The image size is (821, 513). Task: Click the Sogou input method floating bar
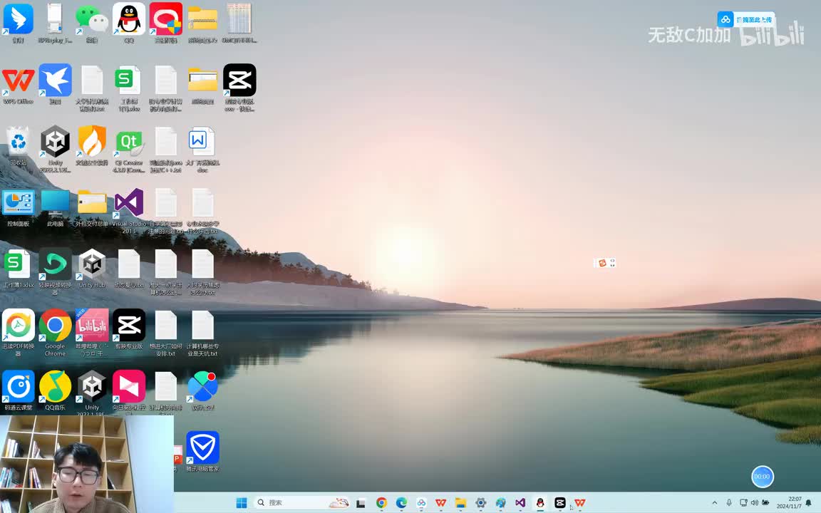[x=605, y=263]
